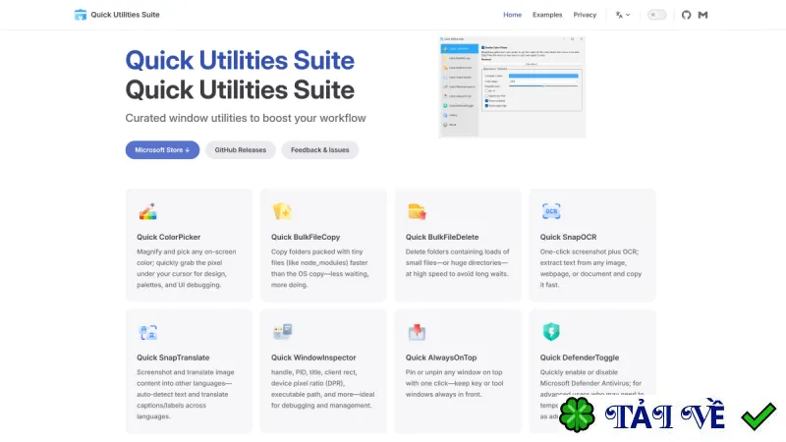
Task: Click the Quick BulkFileDelete folder icon
Action: coord(417,211)
